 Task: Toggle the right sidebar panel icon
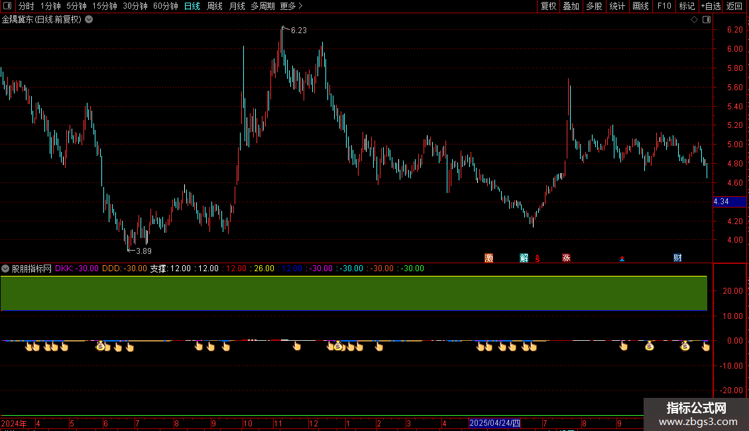[x=707, y=20]
